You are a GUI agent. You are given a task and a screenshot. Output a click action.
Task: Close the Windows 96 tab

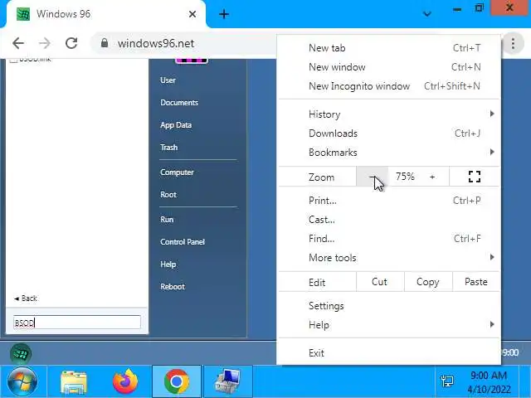point(192,14)
